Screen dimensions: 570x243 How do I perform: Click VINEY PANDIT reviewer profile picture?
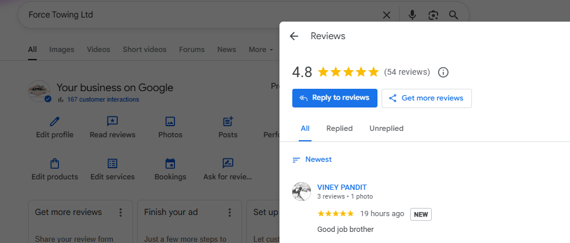click(x=302, y=192)
